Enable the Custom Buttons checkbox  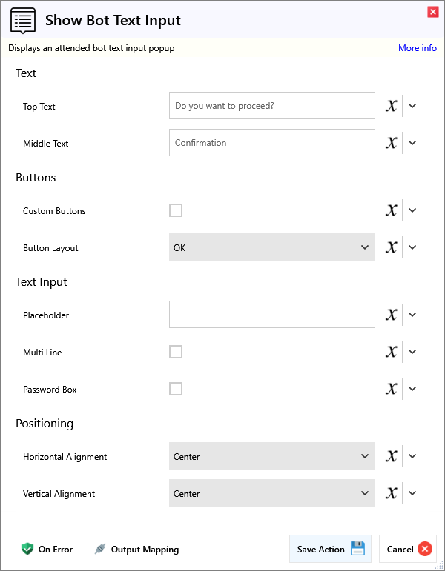[176, 210]
